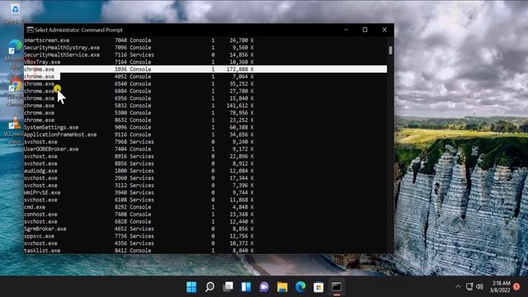Click the smartscreen.exe row
This screenshot has height=297, width=528.
[x=139, y=40]
